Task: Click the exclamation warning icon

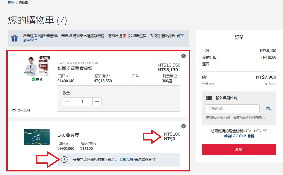Action: tap(64, 159)
